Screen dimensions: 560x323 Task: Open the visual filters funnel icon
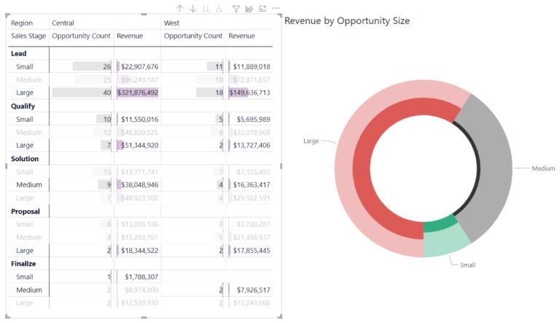pos(236,9)
